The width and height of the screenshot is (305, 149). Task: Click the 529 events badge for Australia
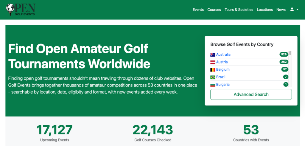coord(284,55)
